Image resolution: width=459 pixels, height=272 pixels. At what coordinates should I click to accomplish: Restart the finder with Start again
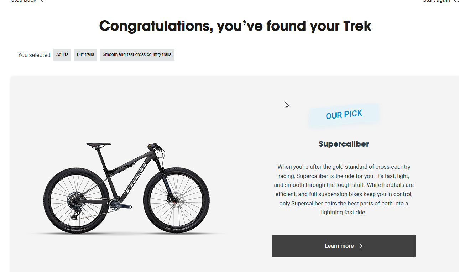(x=436, y=1)
